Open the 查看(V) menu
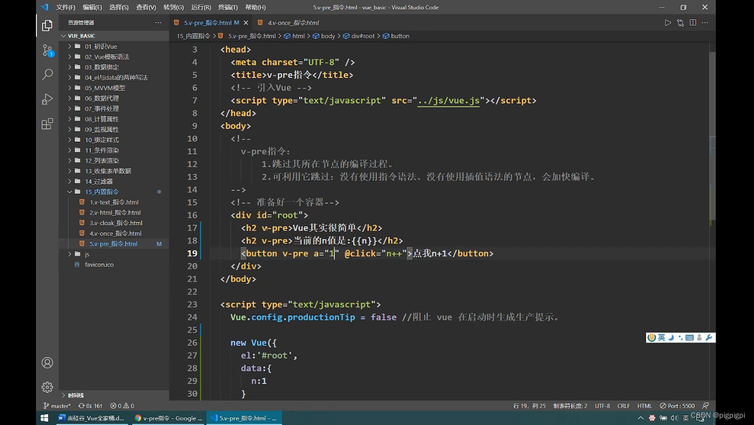Image resolution: width=754 pixels, height=425 pixels. point(146,7)
